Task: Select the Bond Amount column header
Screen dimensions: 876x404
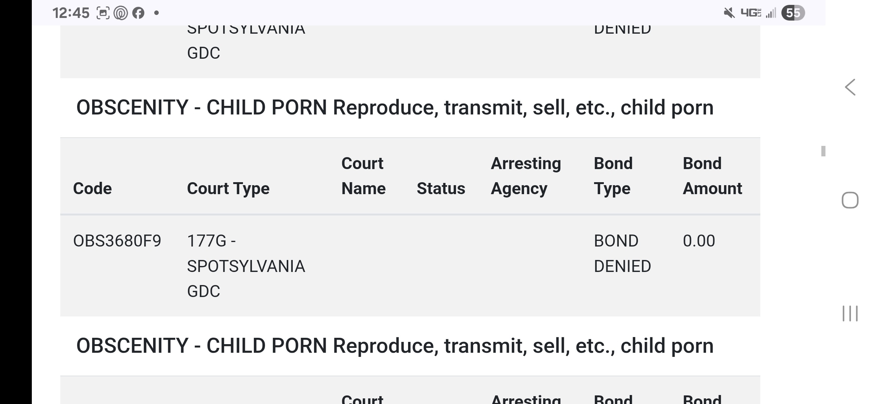Action: [x=712, y=176]
